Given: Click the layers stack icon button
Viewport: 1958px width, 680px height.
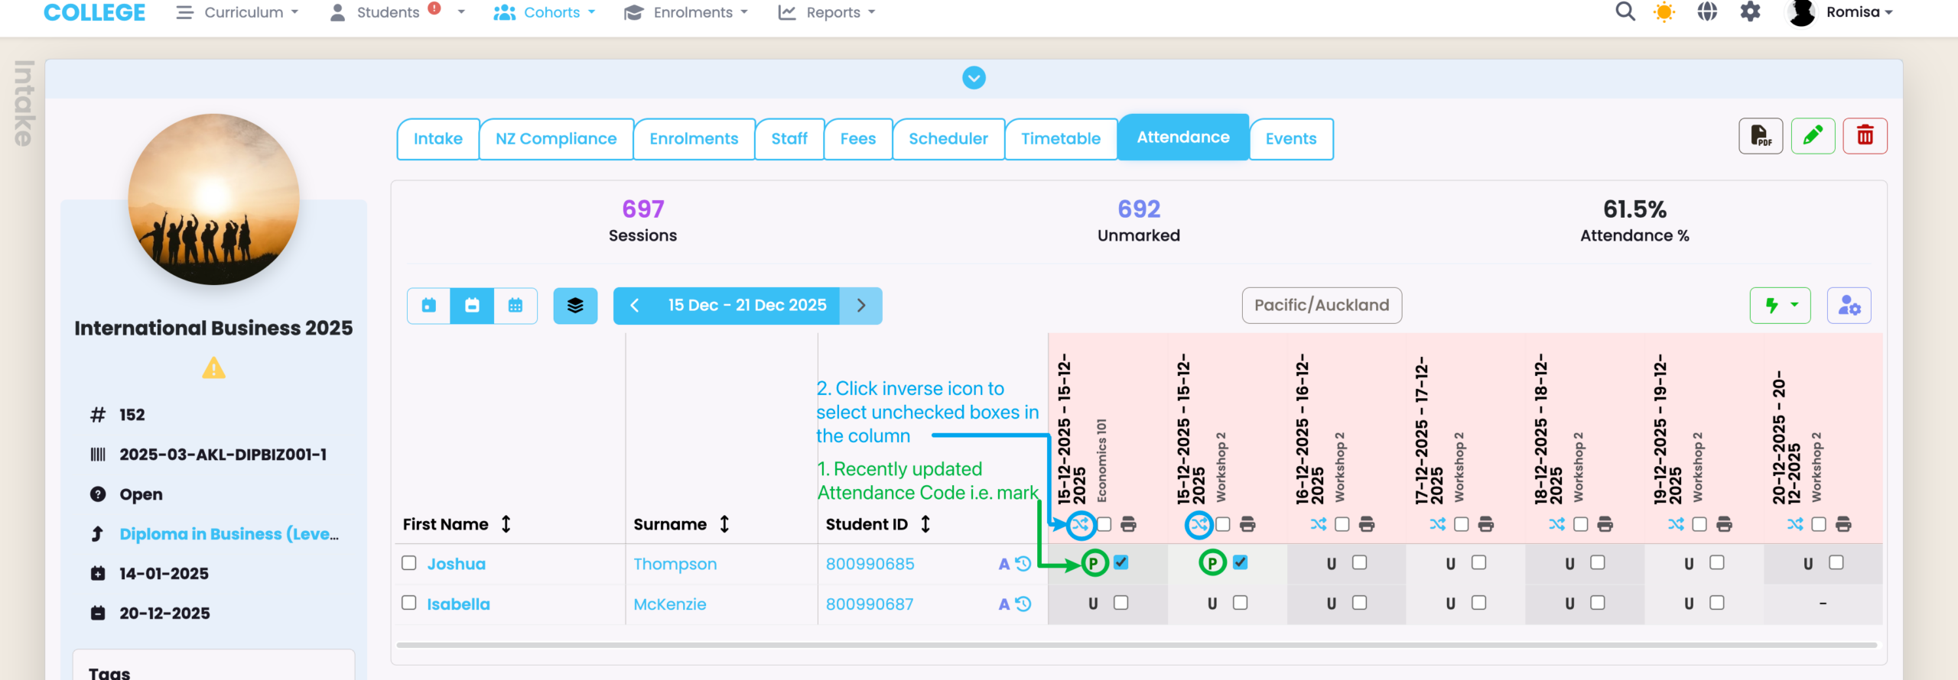Looking at the screenshot, I should [x=575, y=306].
